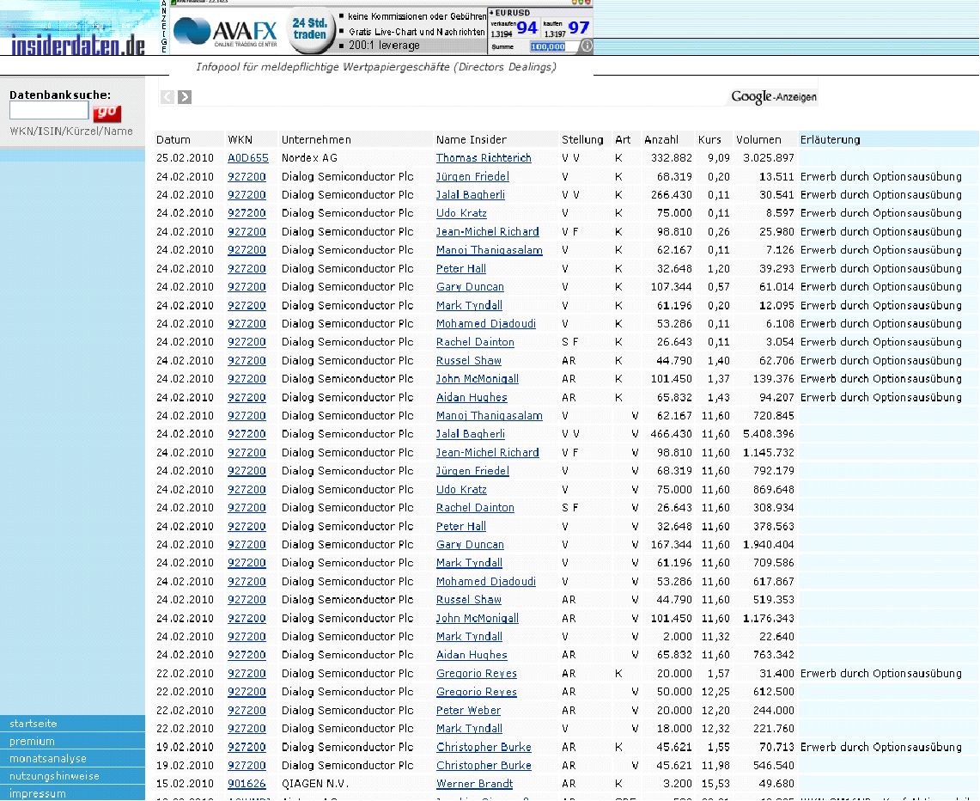This screenshot has width=980, height=801.
Task: Open WKN link 901626 for QIAGEN
Action: [247, 784]
